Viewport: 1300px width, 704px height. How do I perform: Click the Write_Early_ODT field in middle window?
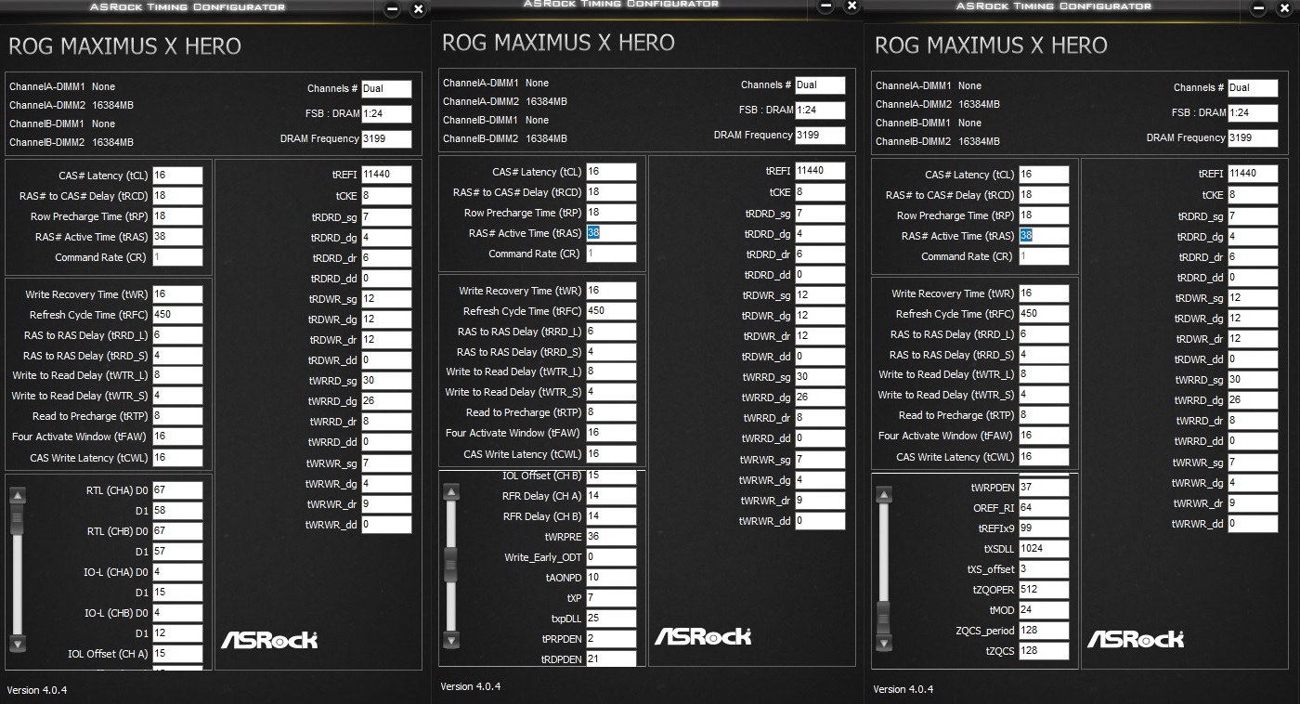(x=611, y=557)
